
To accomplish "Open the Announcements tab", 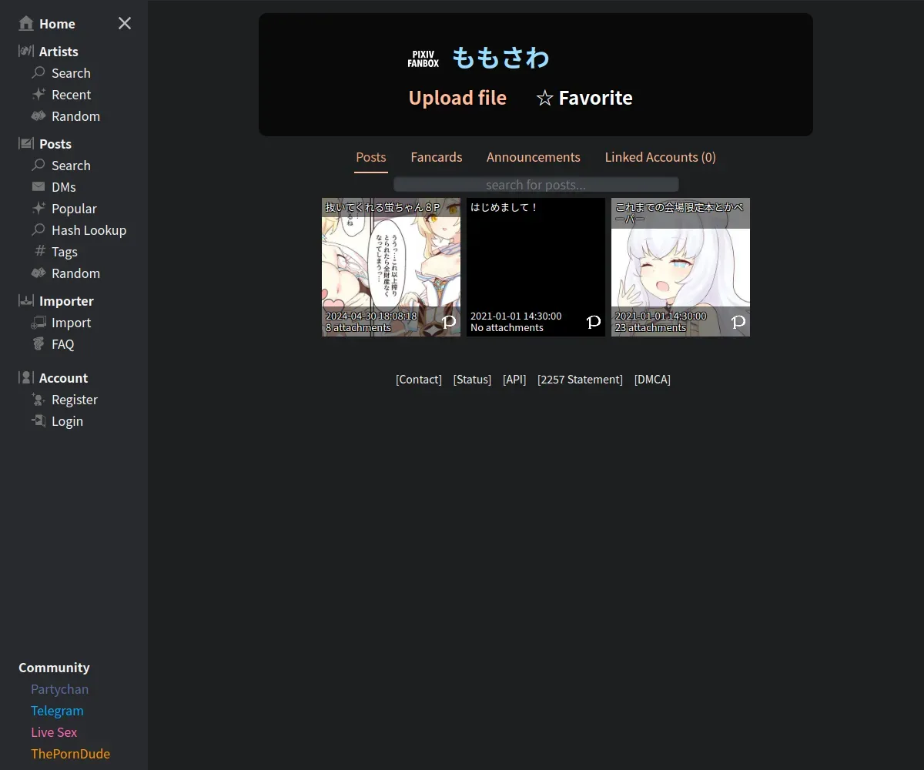I will click(x=534, y=157).
